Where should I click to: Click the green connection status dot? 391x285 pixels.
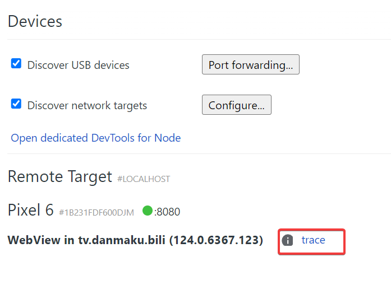[148, 211]
